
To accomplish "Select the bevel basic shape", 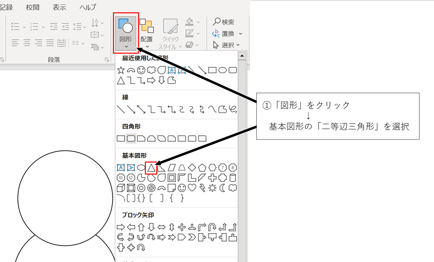I will pyautogui.click(x=131, y=188).
